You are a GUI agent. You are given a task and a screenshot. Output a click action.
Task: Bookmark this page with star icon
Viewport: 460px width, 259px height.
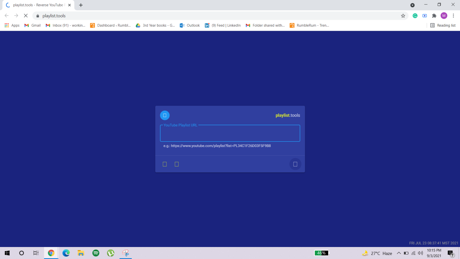(x=403, y=16)
